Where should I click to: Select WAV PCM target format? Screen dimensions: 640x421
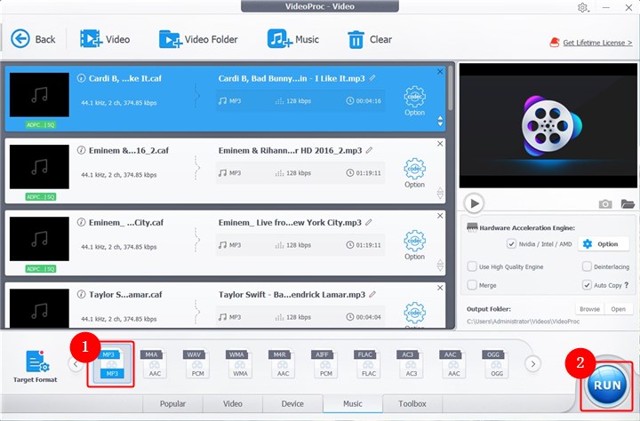click(x=196, y=364)
